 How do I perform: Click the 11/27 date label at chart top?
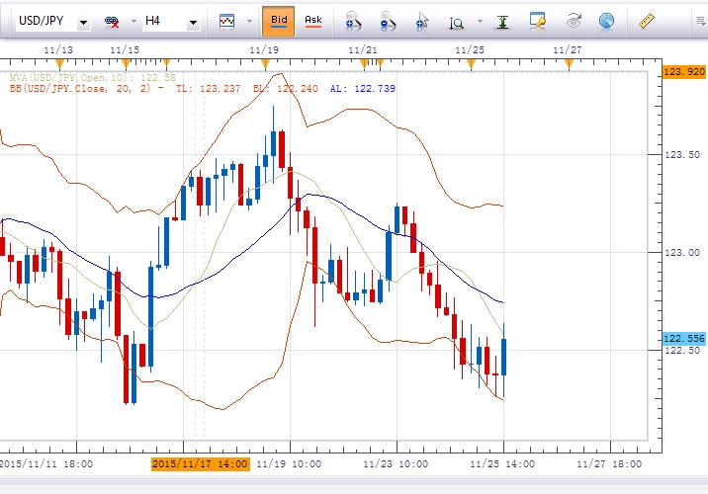[568, 50]
